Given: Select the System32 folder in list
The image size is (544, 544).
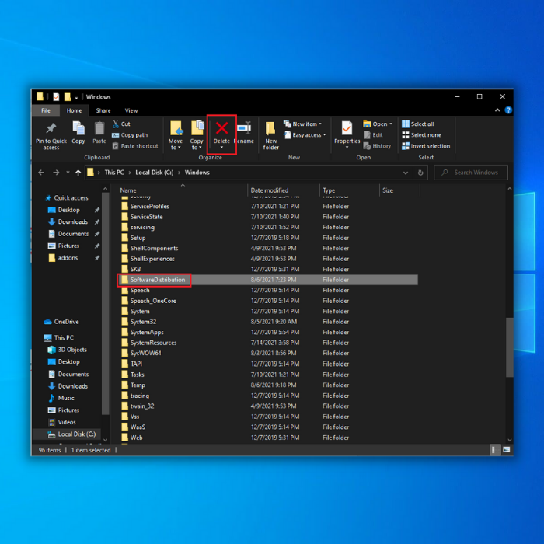Looking at the screenshot, I should point(143,322).
